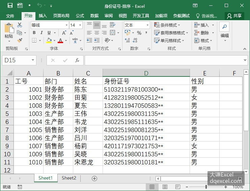Add a new sheet with plus button
Screen dimensions: 250x191
94,179
